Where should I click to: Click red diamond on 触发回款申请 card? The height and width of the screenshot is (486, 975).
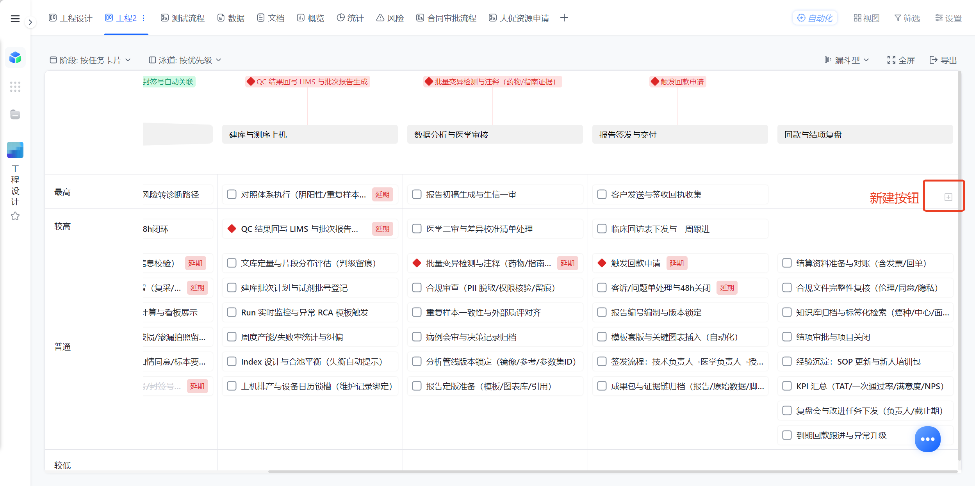coord(602,263)
